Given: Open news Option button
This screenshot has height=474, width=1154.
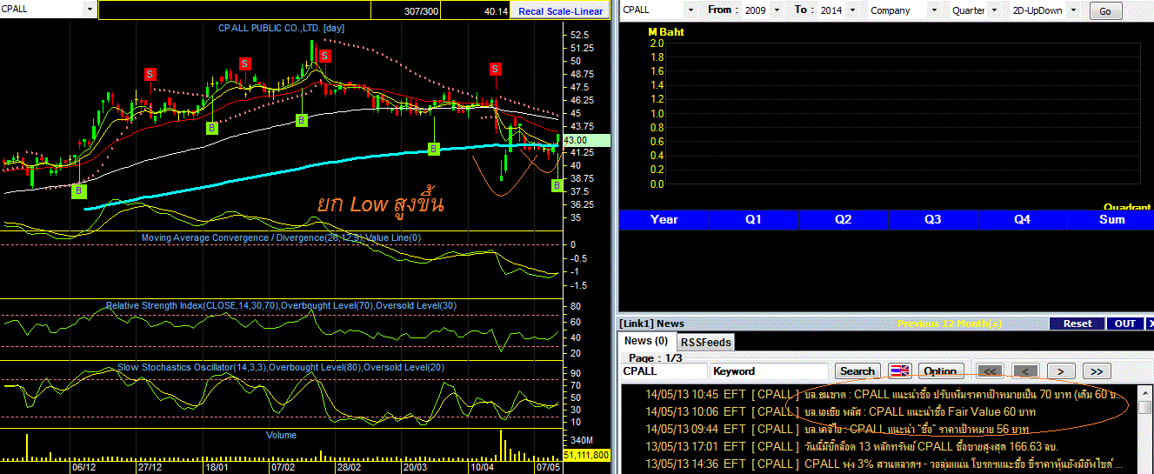Looking at the screenshot, I should tap(940, 371).
